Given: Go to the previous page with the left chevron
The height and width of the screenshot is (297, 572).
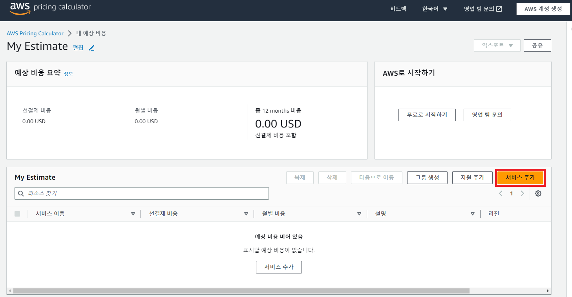Looking at the screenshot, I should click(x=501, y=193).
